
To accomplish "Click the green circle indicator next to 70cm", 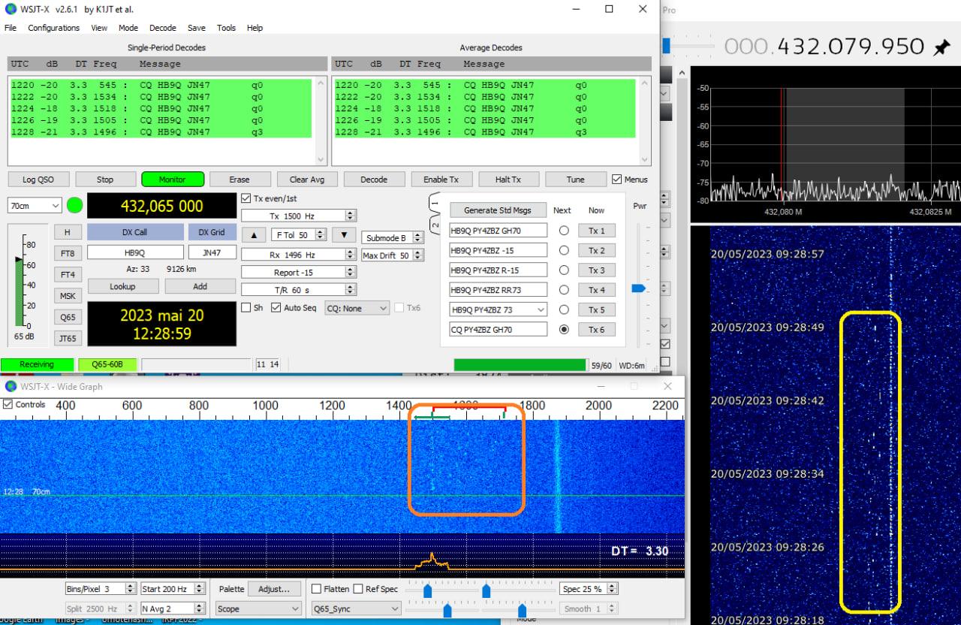I will click(74, 205).
